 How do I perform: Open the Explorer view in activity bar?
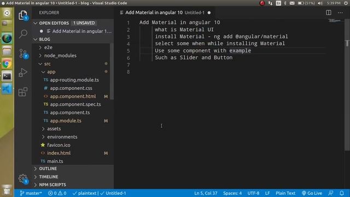tap(23, 15)
